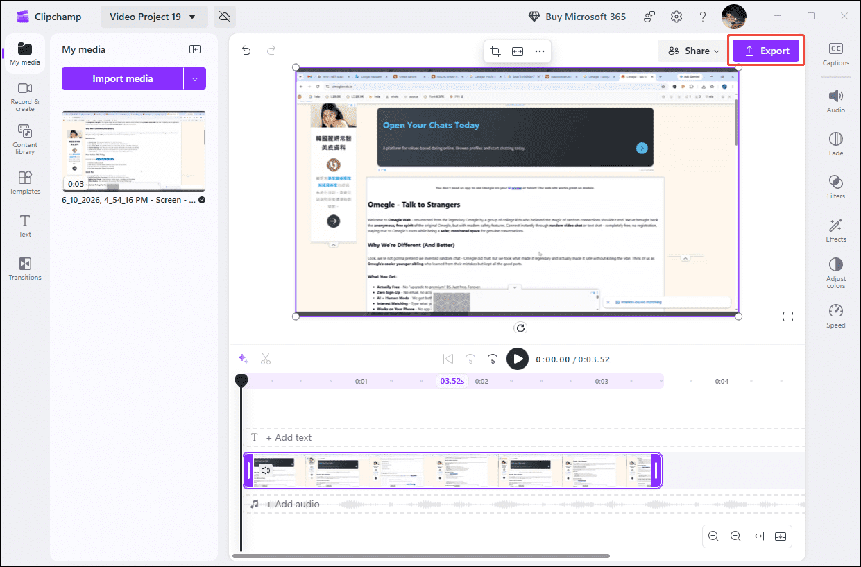Play the video preview

click(517, 359)
